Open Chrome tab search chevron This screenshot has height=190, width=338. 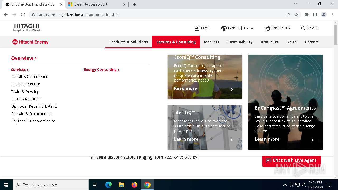[295, 4]
